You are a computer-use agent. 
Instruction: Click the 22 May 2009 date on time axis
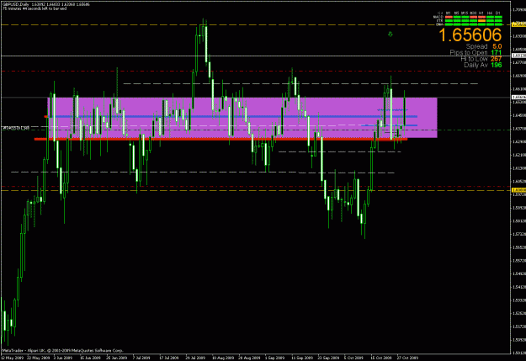pos(39,358)
